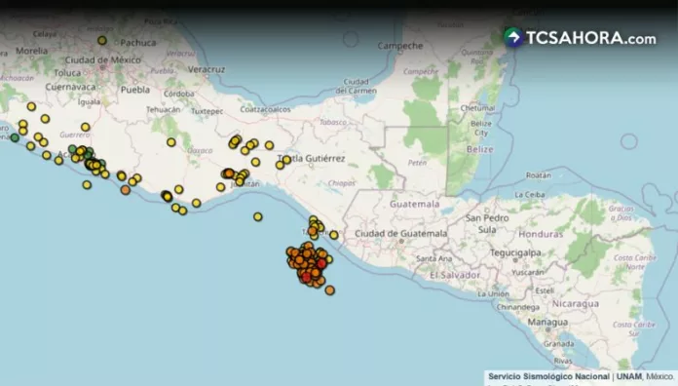Screen dimensions: 678x386
Task: Click the Ciudad del Carmen label
Action: pos(357,86)
